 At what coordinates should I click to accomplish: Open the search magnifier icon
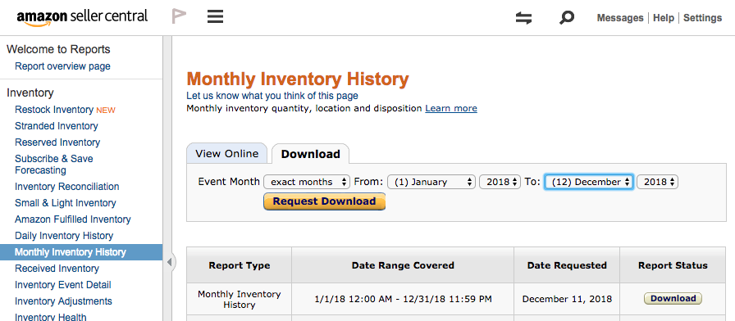click(x=567, y=18)
